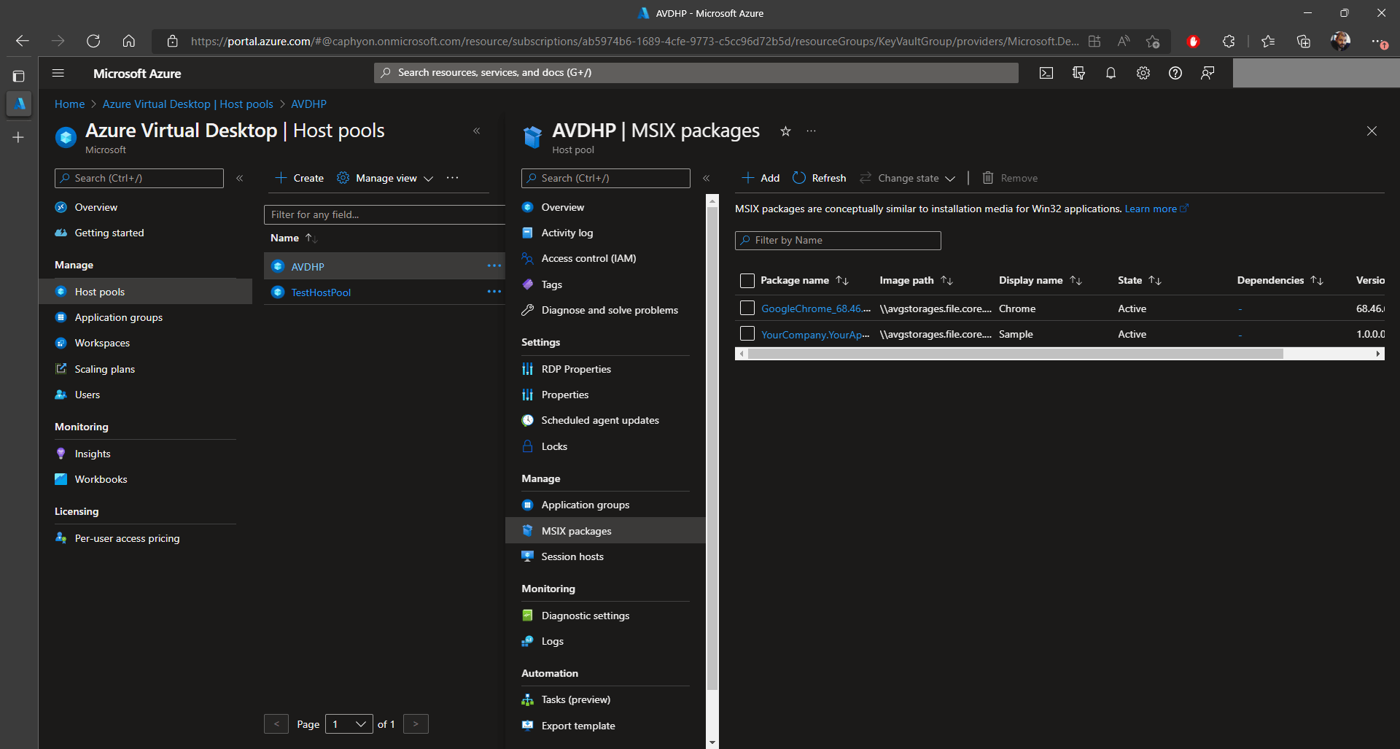Open the notifications bell
Screen dimensions: 1400x749
1111,73
